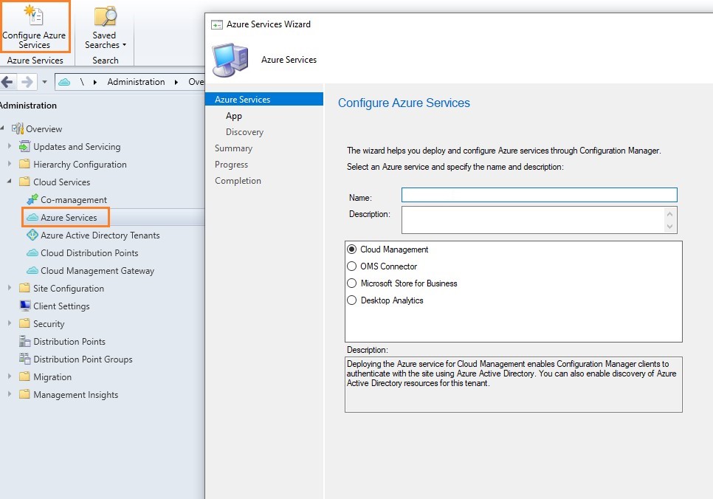713x499 pixels.
Task: Expand the Updates and Servicing node
Action: tap(10, 146)
